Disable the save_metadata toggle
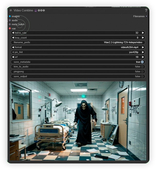 [x=142, y=62]
